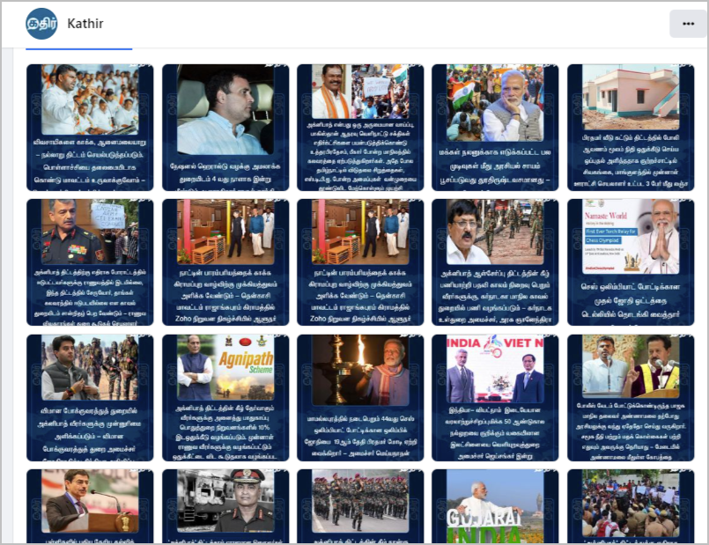
Task: Open thumbnail of man sitting in car
Action: coord(225,128)
